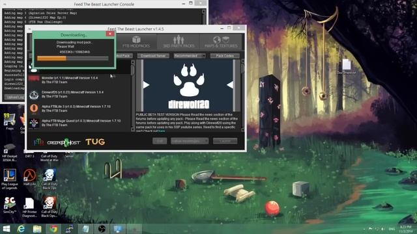Click the Launch button
Viewport: 417px width, 234px height.
(225, 141)
